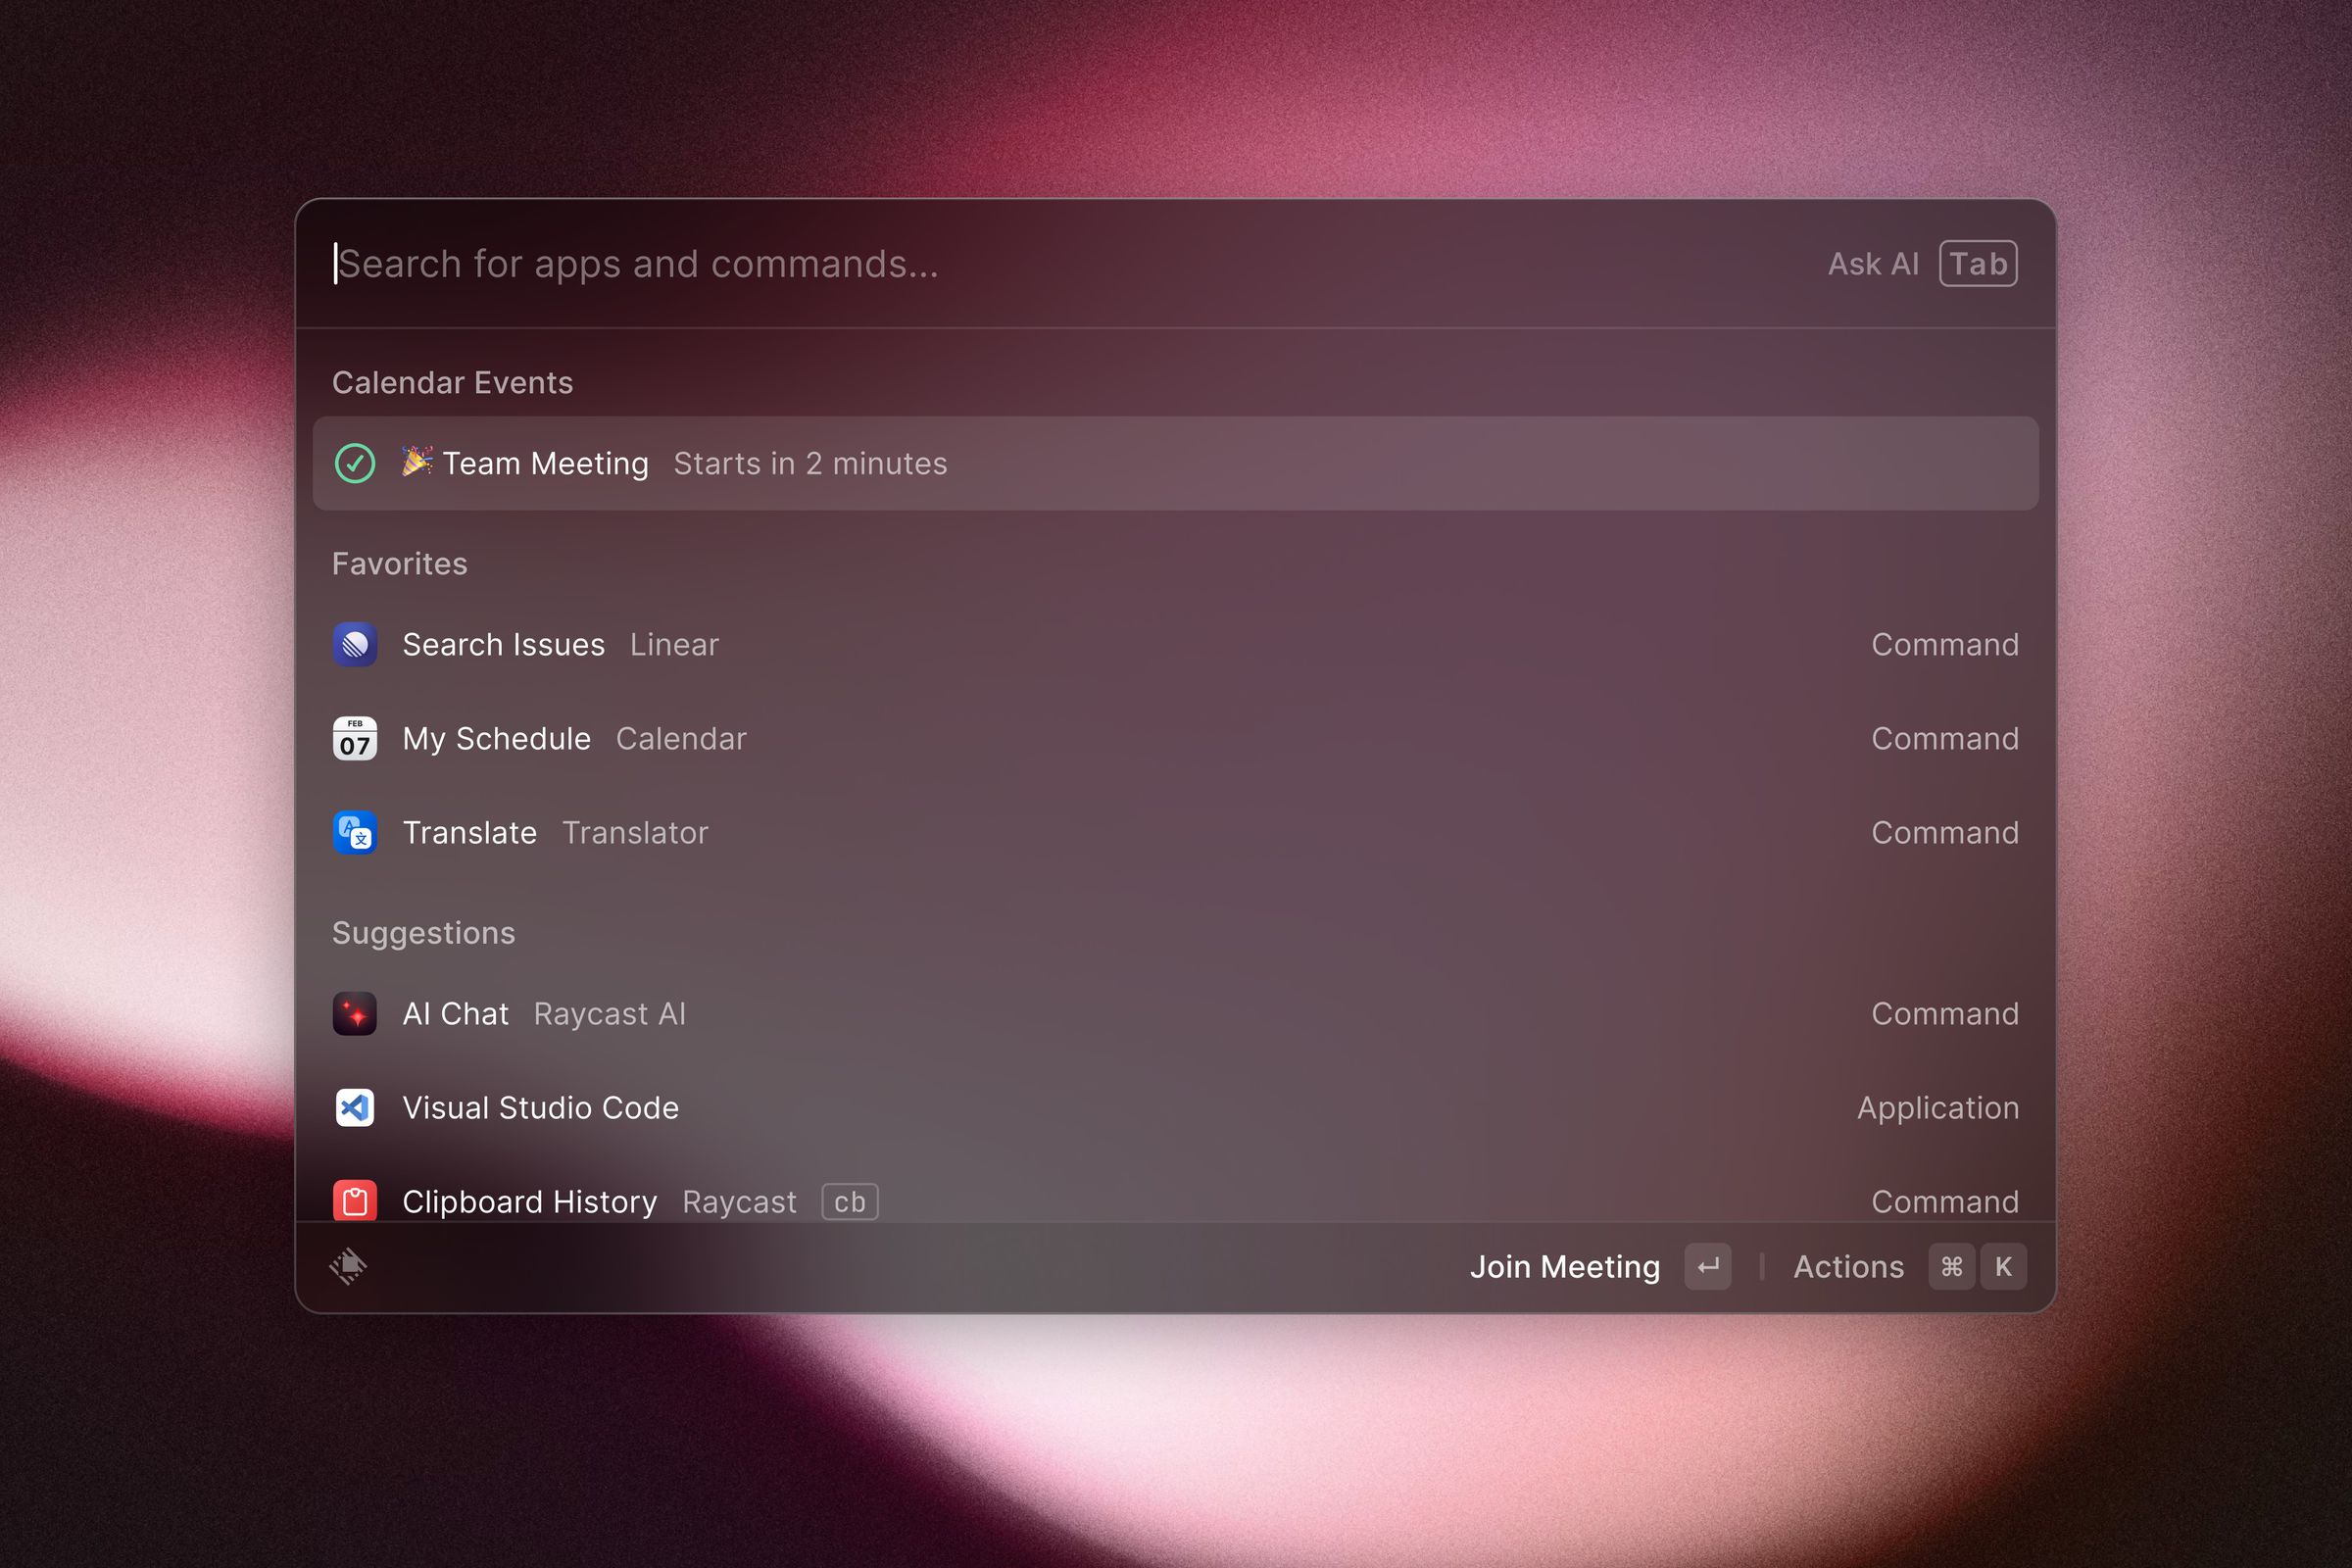Expand the Suggestions section header
Viewport: 2352px width, 1568px height.
(423, 931)
